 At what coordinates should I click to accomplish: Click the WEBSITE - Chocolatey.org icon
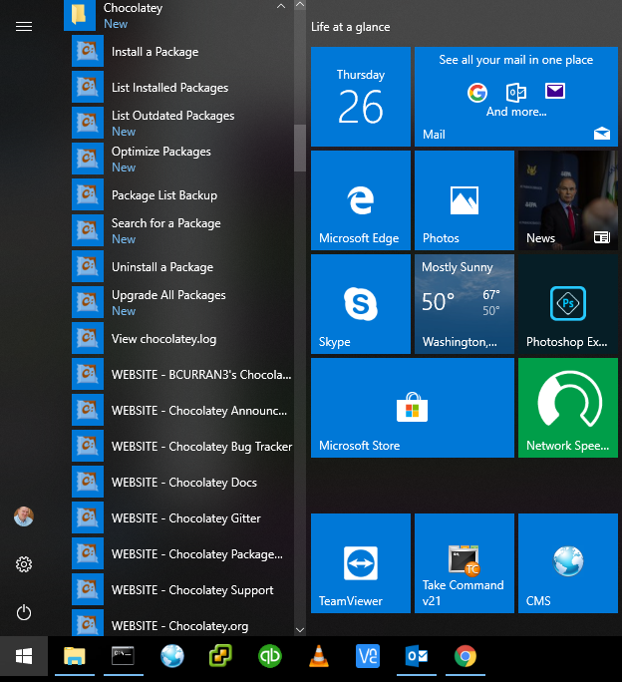pos(88,624)
